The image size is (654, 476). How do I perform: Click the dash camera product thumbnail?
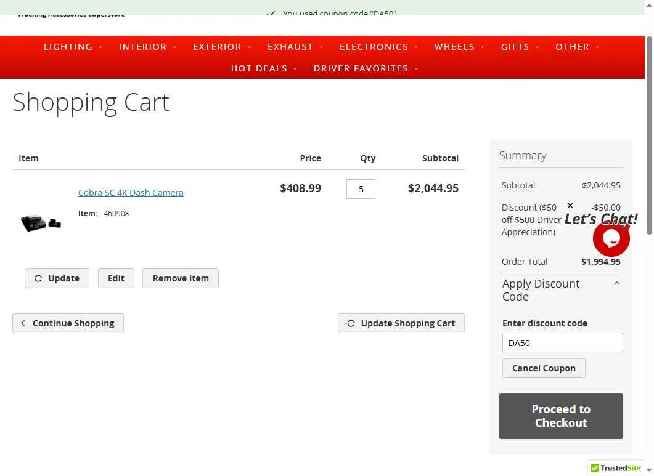point(41,222)
